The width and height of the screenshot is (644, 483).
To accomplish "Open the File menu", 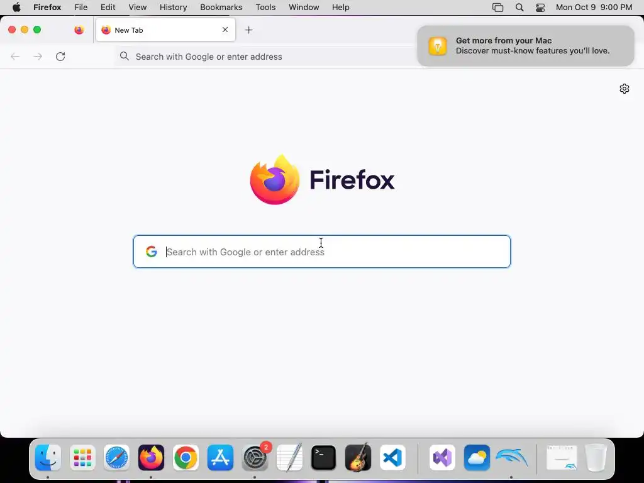I will click(81, 8).
